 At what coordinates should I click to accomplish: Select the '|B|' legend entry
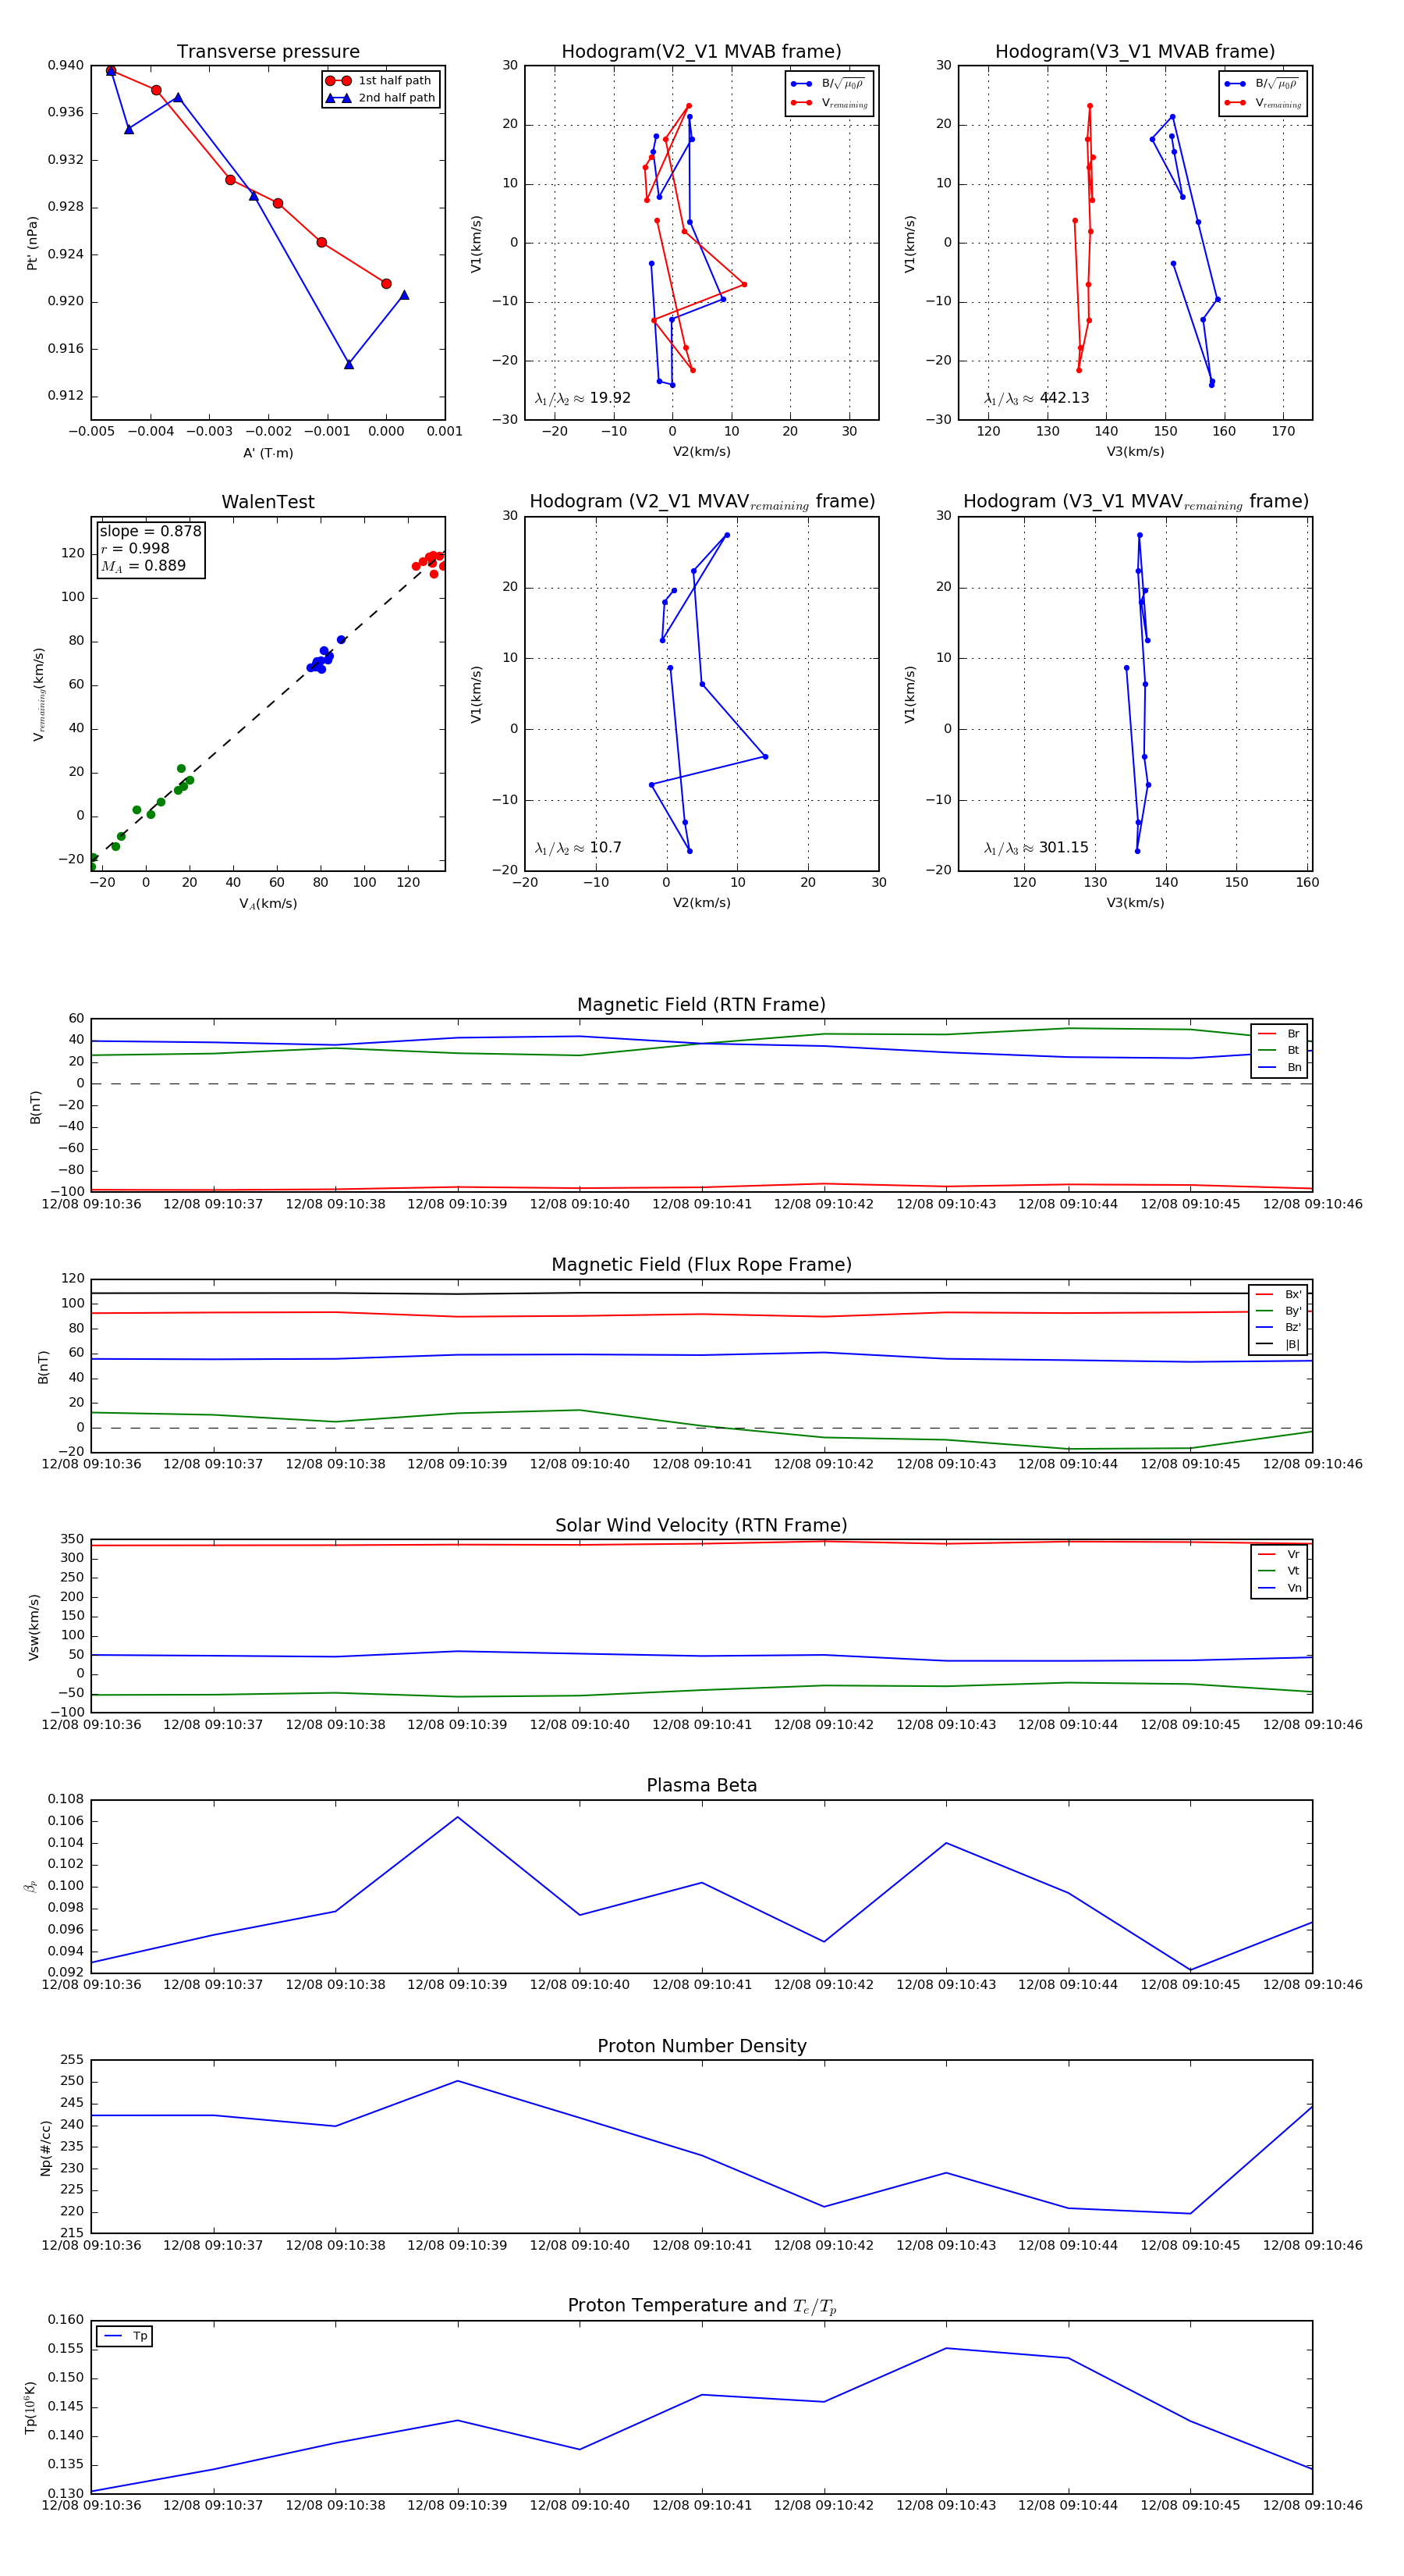[x=1278, y=1344]
